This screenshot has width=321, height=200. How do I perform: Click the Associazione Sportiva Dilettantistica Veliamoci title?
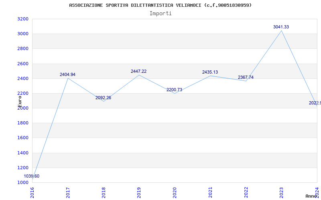click(160, 5)
